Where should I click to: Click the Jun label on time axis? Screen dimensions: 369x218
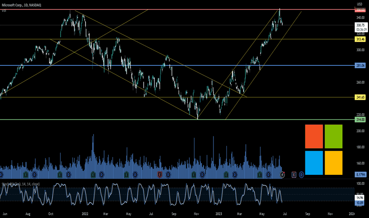5,214
